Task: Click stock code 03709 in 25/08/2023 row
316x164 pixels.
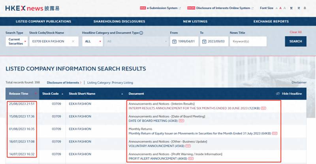Action: (x=56, y=104)
